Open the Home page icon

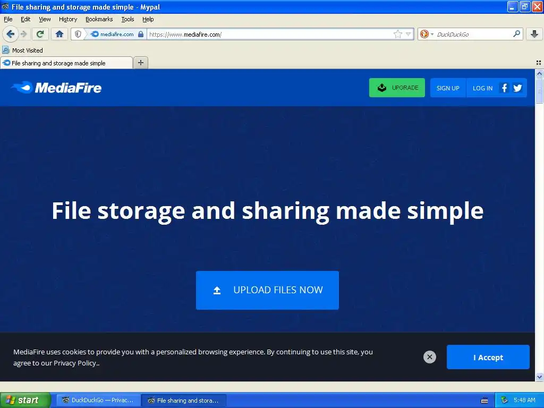pos(59,34)
